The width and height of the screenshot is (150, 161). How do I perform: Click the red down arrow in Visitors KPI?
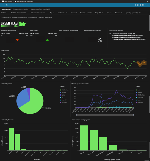[17, 40]
